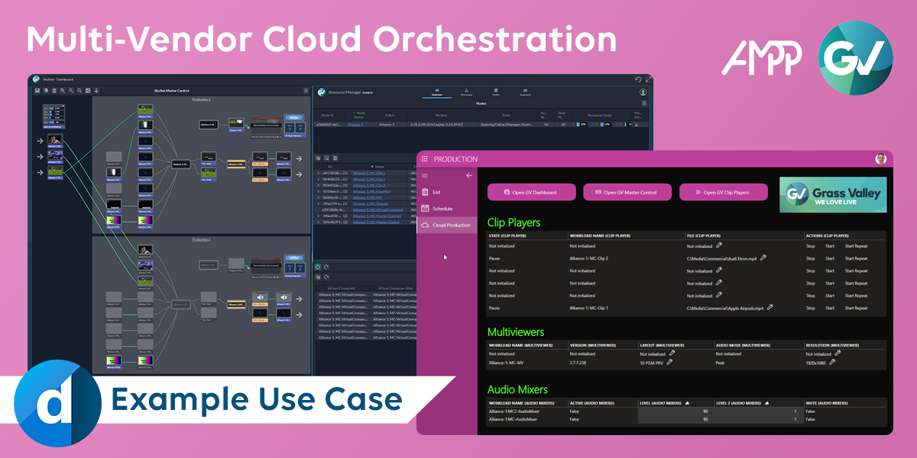Viewport: 917px width, 458px height.
Task: Click the save icon in Skyline toolbar
Action: point(37,91)
